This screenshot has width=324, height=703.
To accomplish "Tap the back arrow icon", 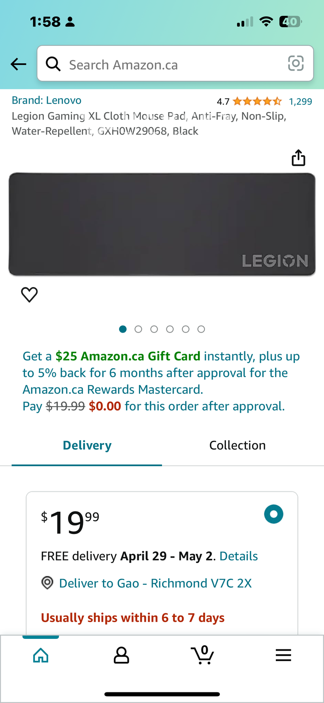I will click(x=19, y=64).
